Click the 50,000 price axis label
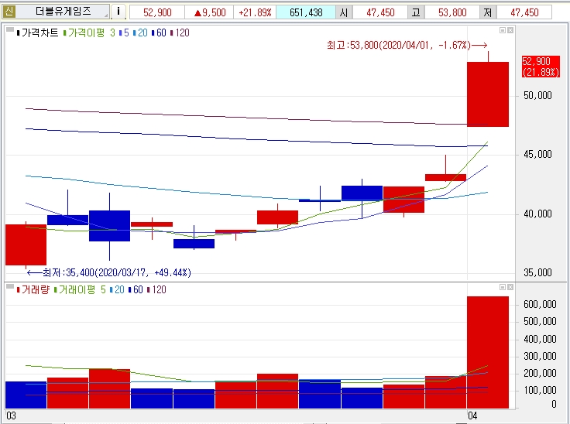Screen dimensions: 570x424 click(x=537, y=95)
